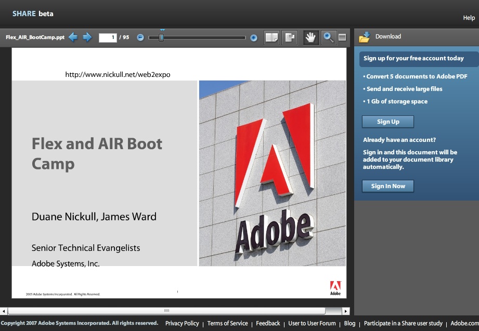Screen dimensions: 479x331
Task: Switch to the two-page book view
Action: [x=271, y=37]
